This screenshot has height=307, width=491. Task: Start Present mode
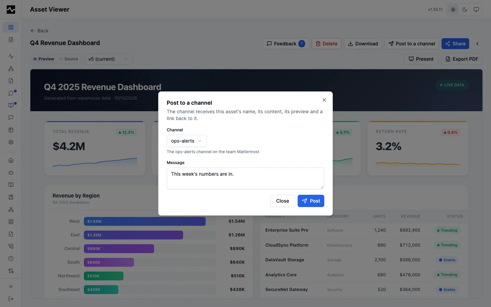coord(421,59)
